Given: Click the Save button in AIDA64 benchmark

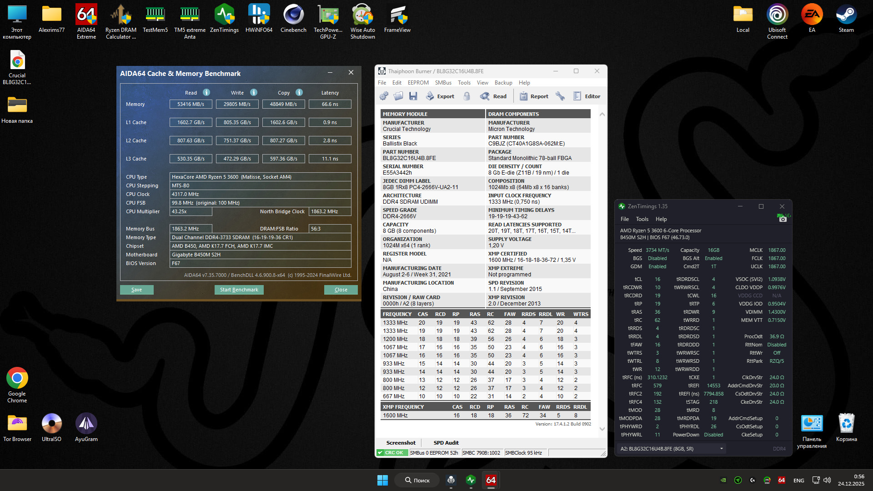Looking at the screenshot, I should pos(136,290).
